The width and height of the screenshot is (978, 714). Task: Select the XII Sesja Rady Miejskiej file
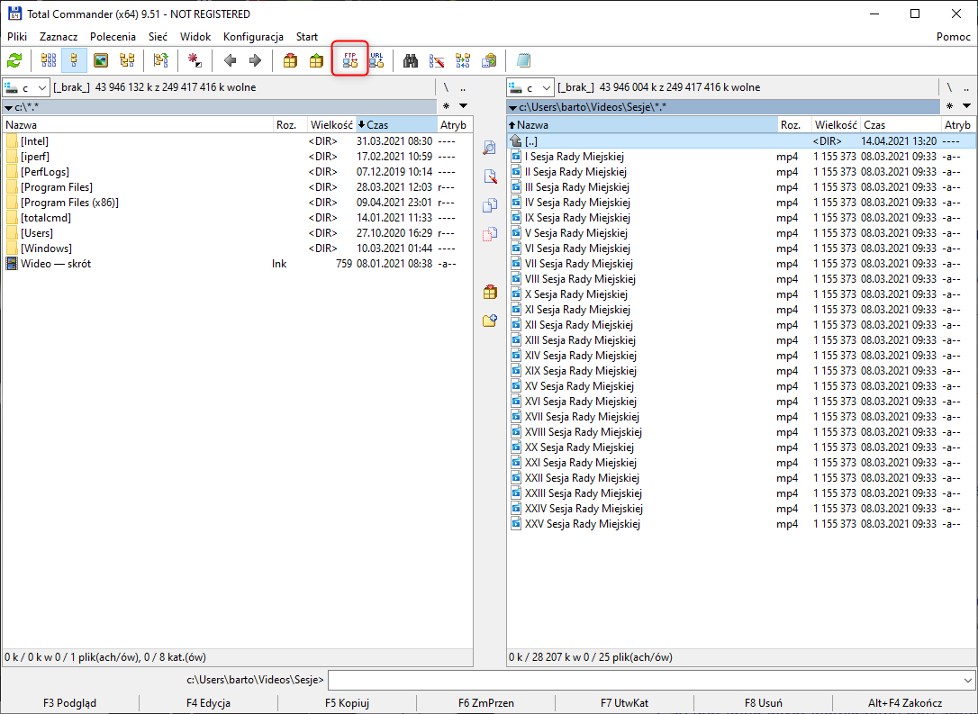pyautogui.click(x=578, y=325)
